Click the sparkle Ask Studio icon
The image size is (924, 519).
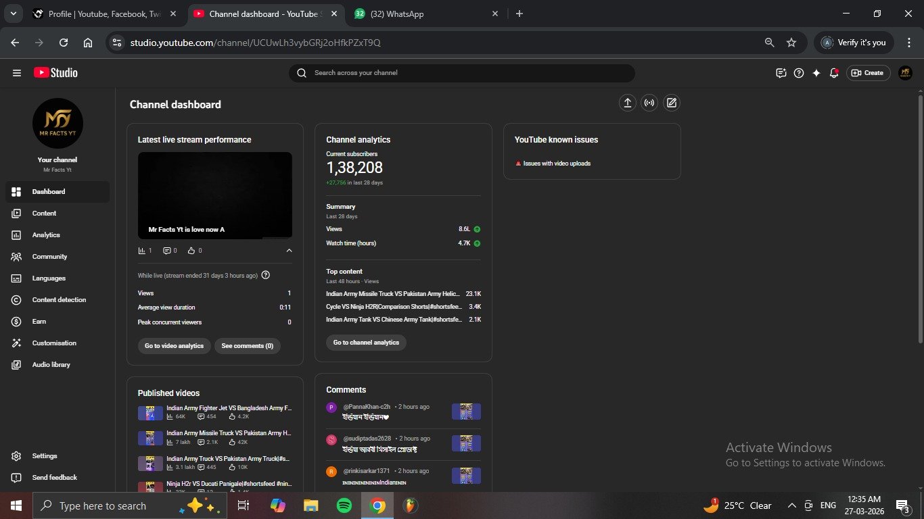816,73
